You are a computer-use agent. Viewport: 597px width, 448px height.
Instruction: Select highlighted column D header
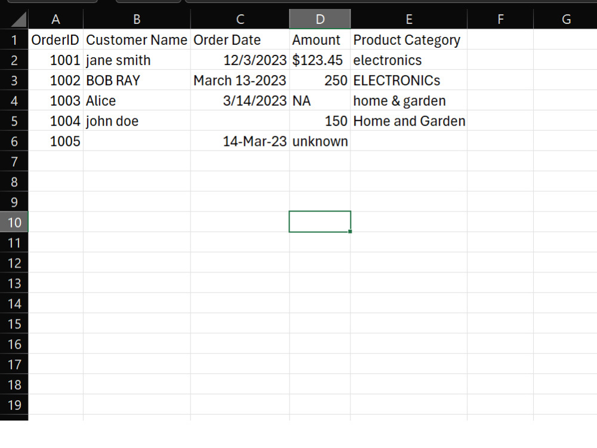tap(320, 19)
